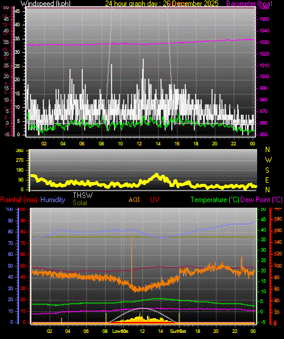Click the "SunSet" time axis label
The width and height of the screenshot is (284, 339).
coord(178,331)
